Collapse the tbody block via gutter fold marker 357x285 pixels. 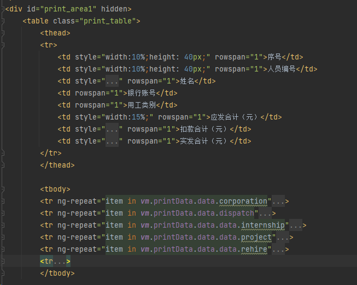click(3, 189)
